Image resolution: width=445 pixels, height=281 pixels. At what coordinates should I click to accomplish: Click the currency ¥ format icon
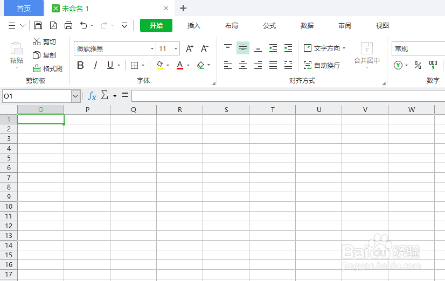(398, 66)
